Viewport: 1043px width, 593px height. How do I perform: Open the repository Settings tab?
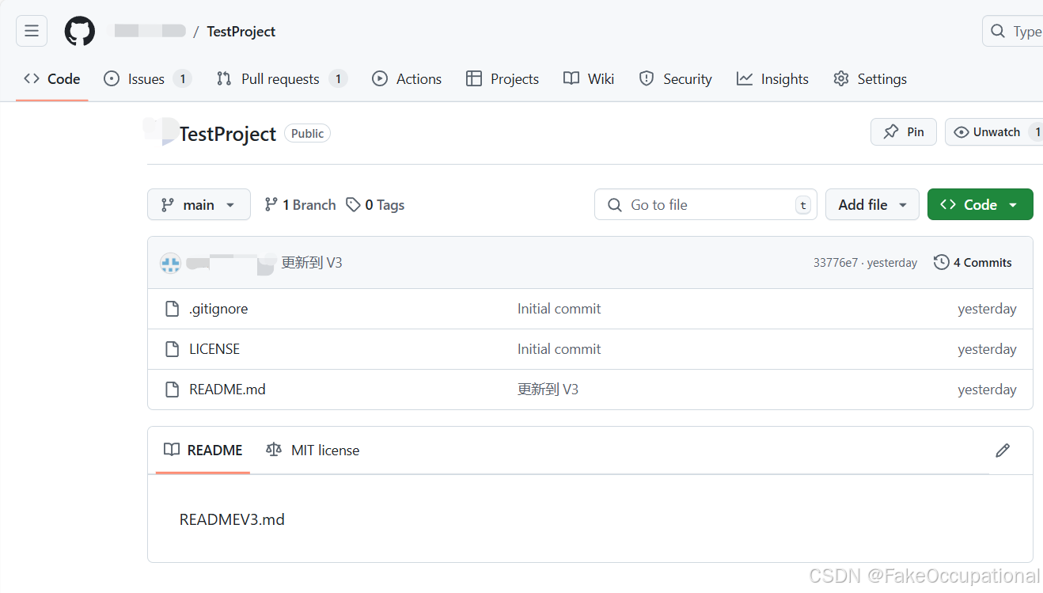click(870, 78)
